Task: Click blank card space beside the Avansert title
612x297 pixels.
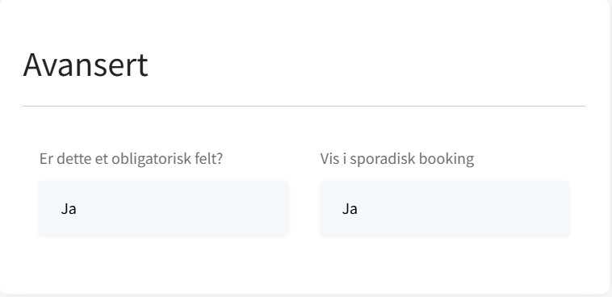Action: (367, 65)
